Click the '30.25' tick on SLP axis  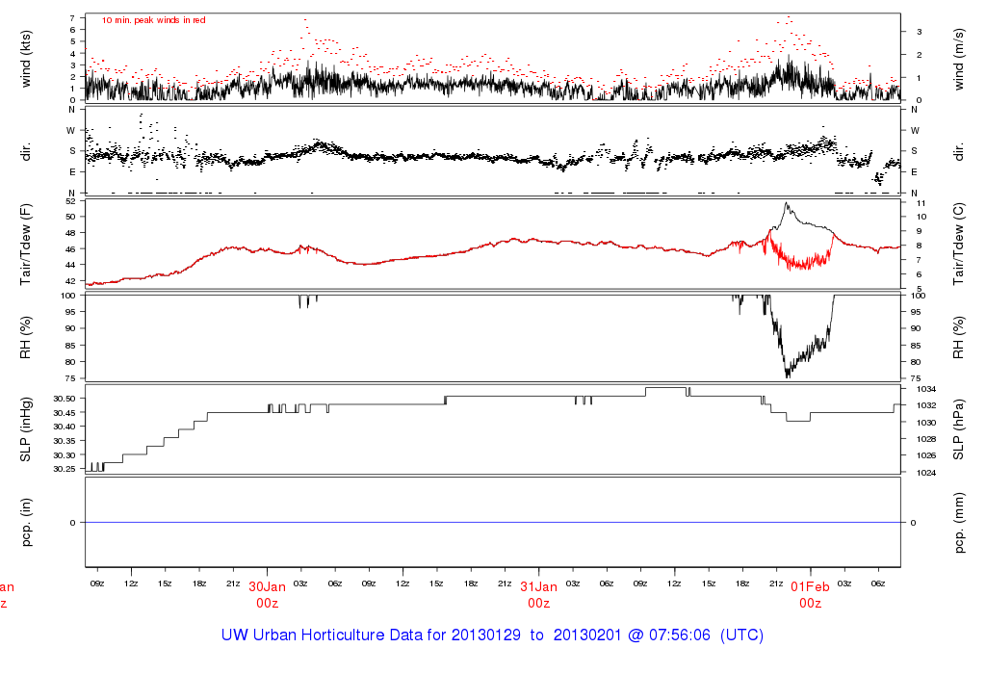(x=65, y=469)
